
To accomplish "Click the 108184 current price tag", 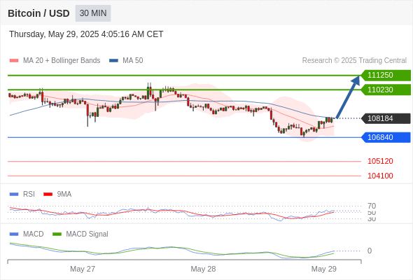I will [x=386, y=118].
